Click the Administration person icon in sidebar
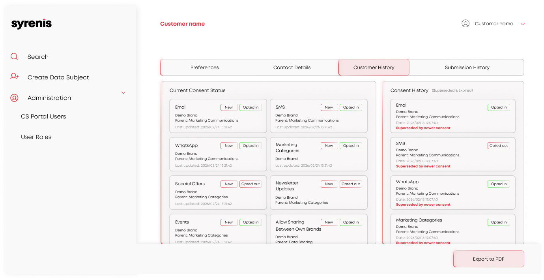The height and width of the screenshot is (280, 544). 14,98
